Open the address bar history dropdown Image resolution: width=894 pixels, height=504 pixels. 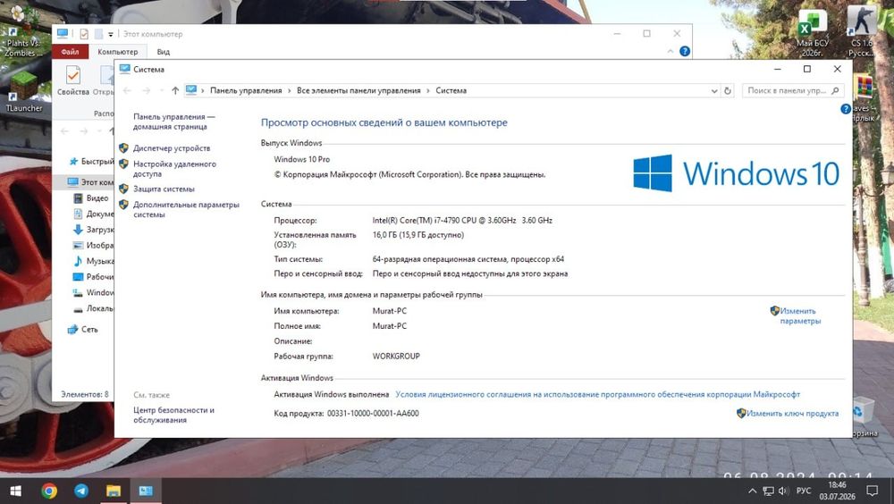[x=713, y=90]
